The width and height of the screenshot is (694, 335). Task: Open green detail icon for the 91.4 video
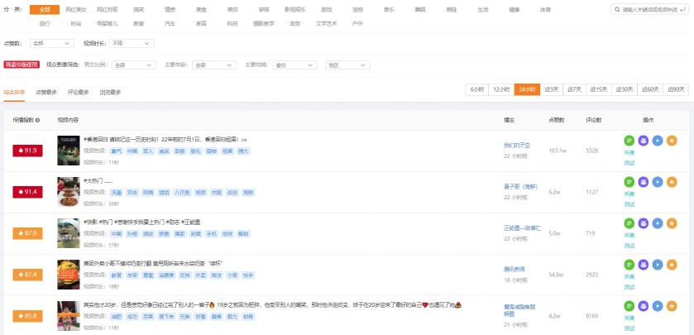(x=629, y=182)
